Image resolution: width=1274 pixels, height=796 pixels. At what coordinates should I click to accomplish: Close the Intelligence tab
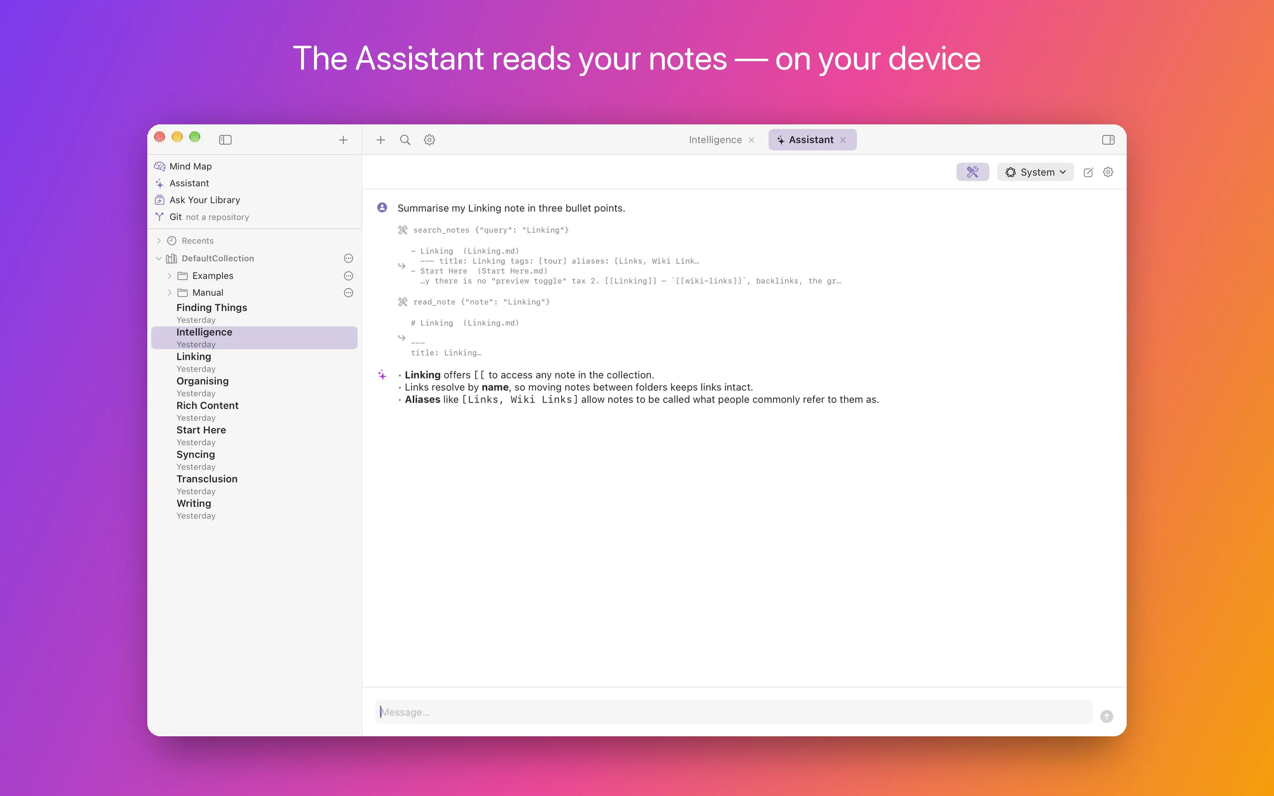tap(752, 140)
